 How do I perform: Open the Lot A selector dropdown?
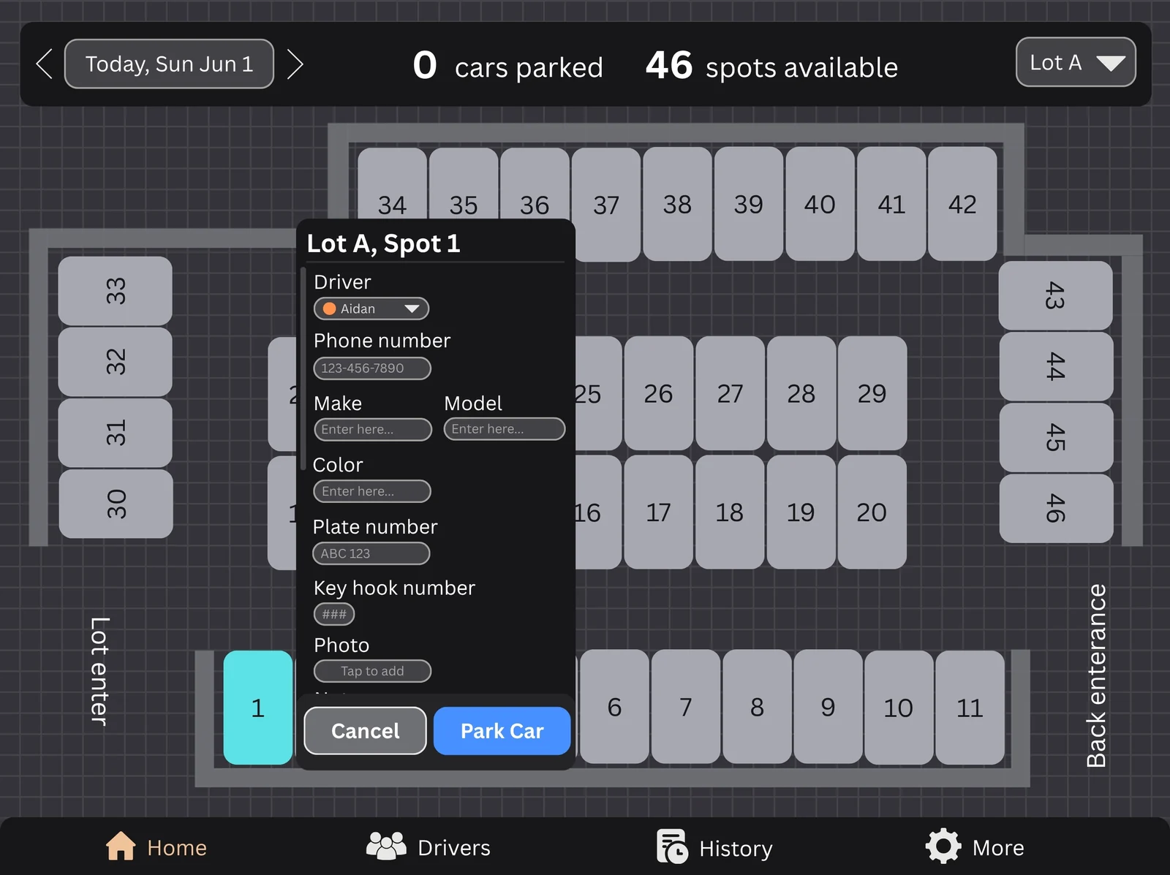[x=1076, y=62]
